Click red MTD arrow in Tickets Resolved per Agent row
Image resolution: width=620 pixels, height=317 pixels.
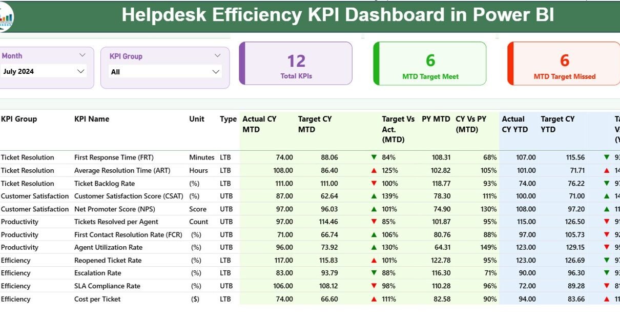374,222
